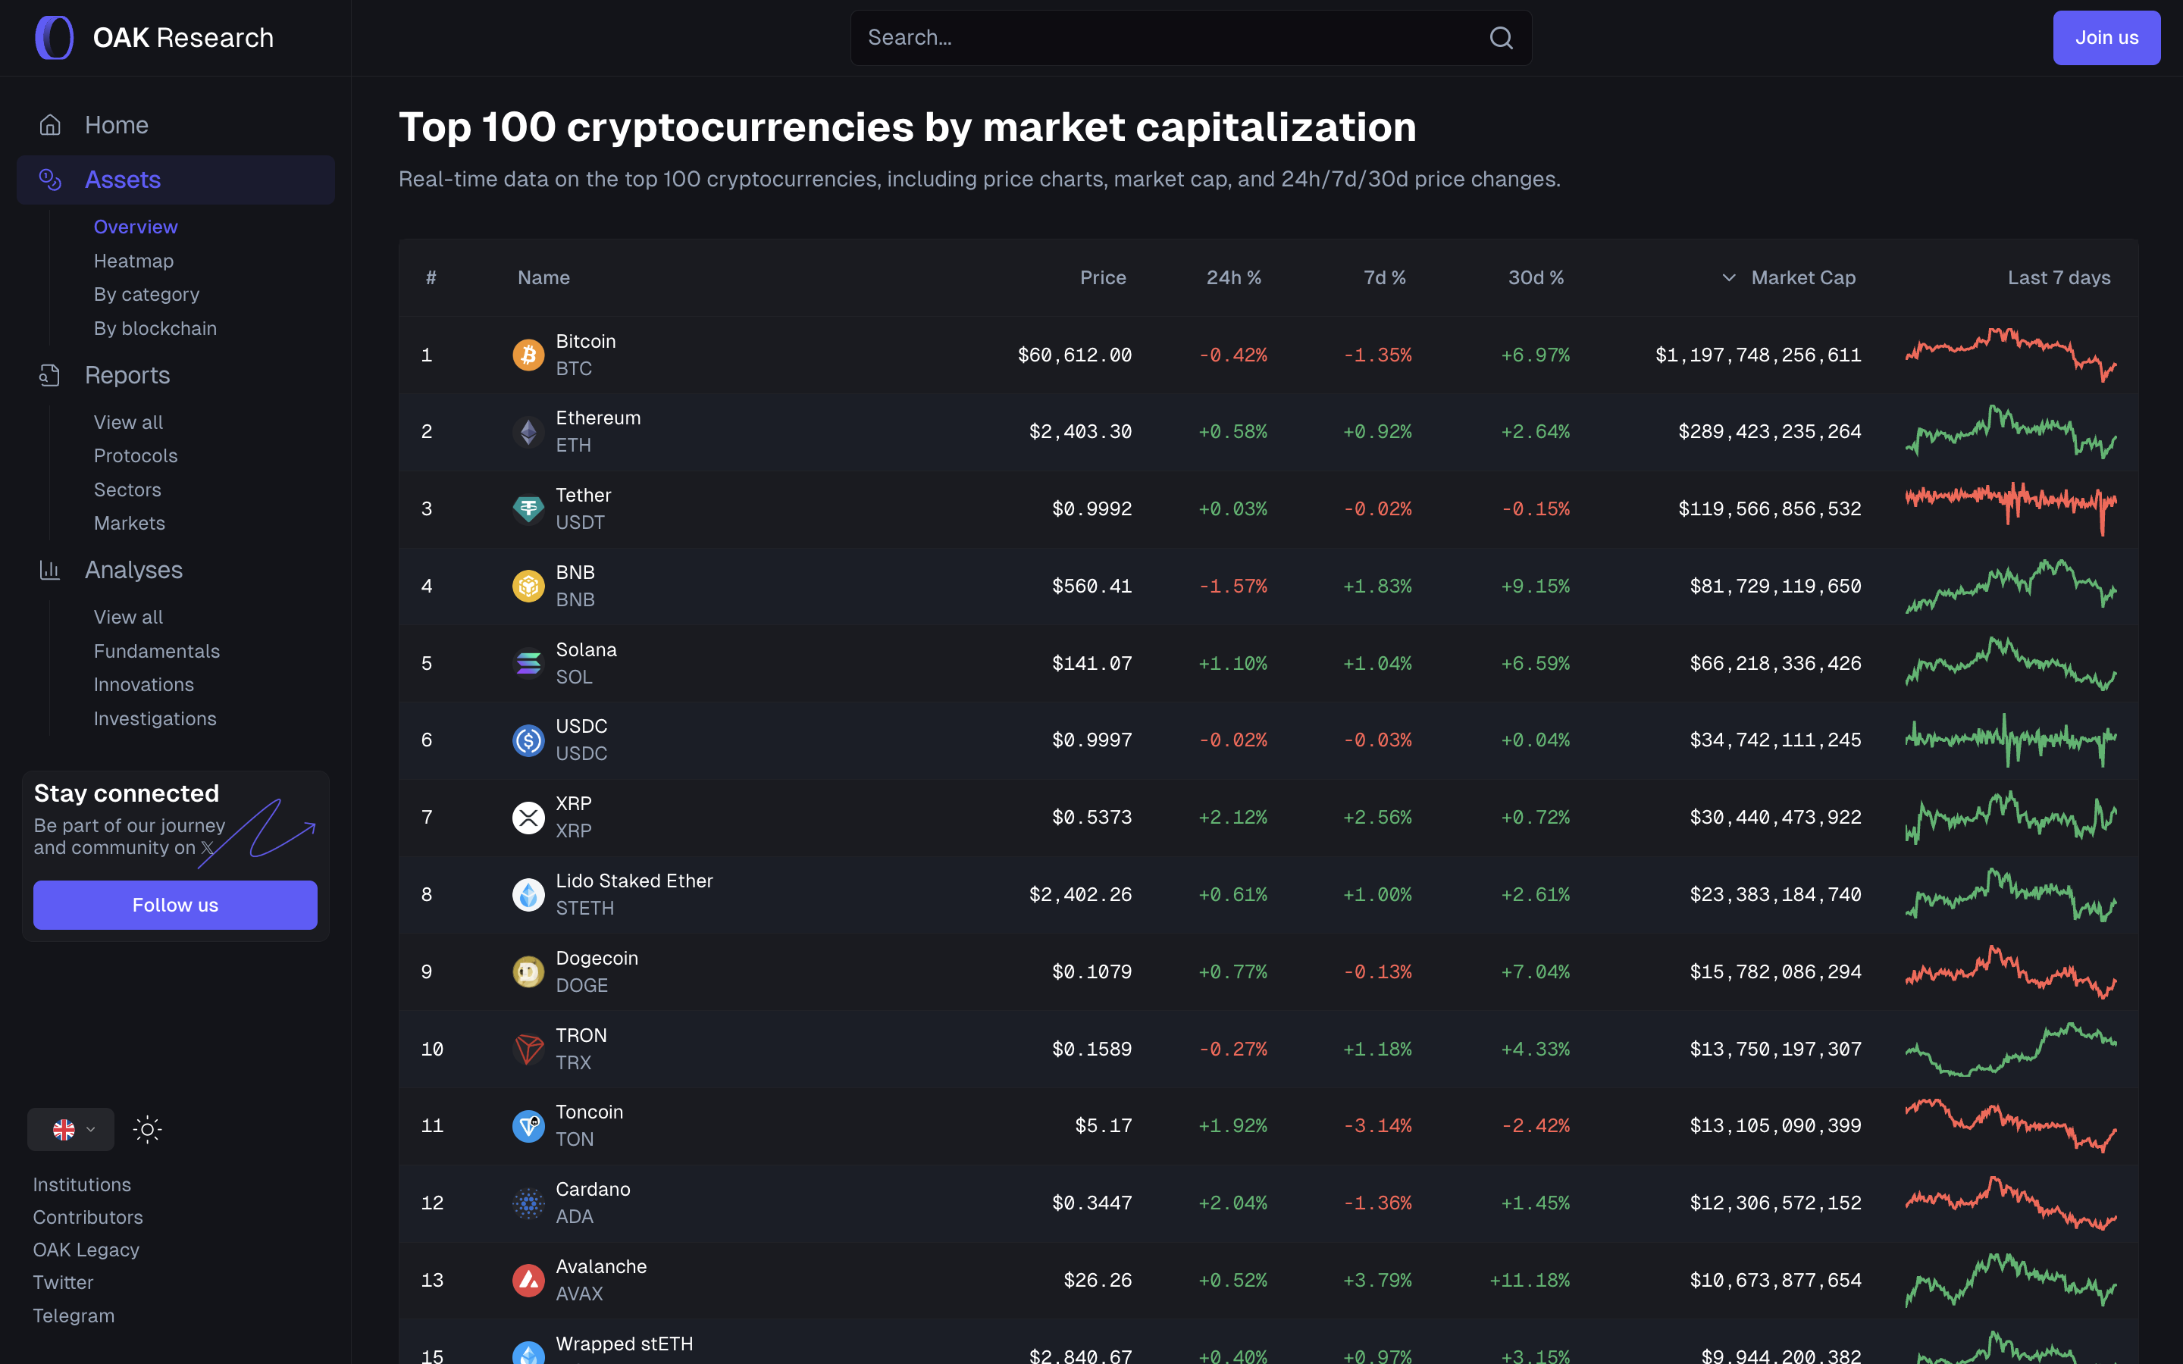Click the Dogecoin coin icon
The width and height of the screenshot is (2183, 1364).
pyautogui.click(x=528, y=971)
